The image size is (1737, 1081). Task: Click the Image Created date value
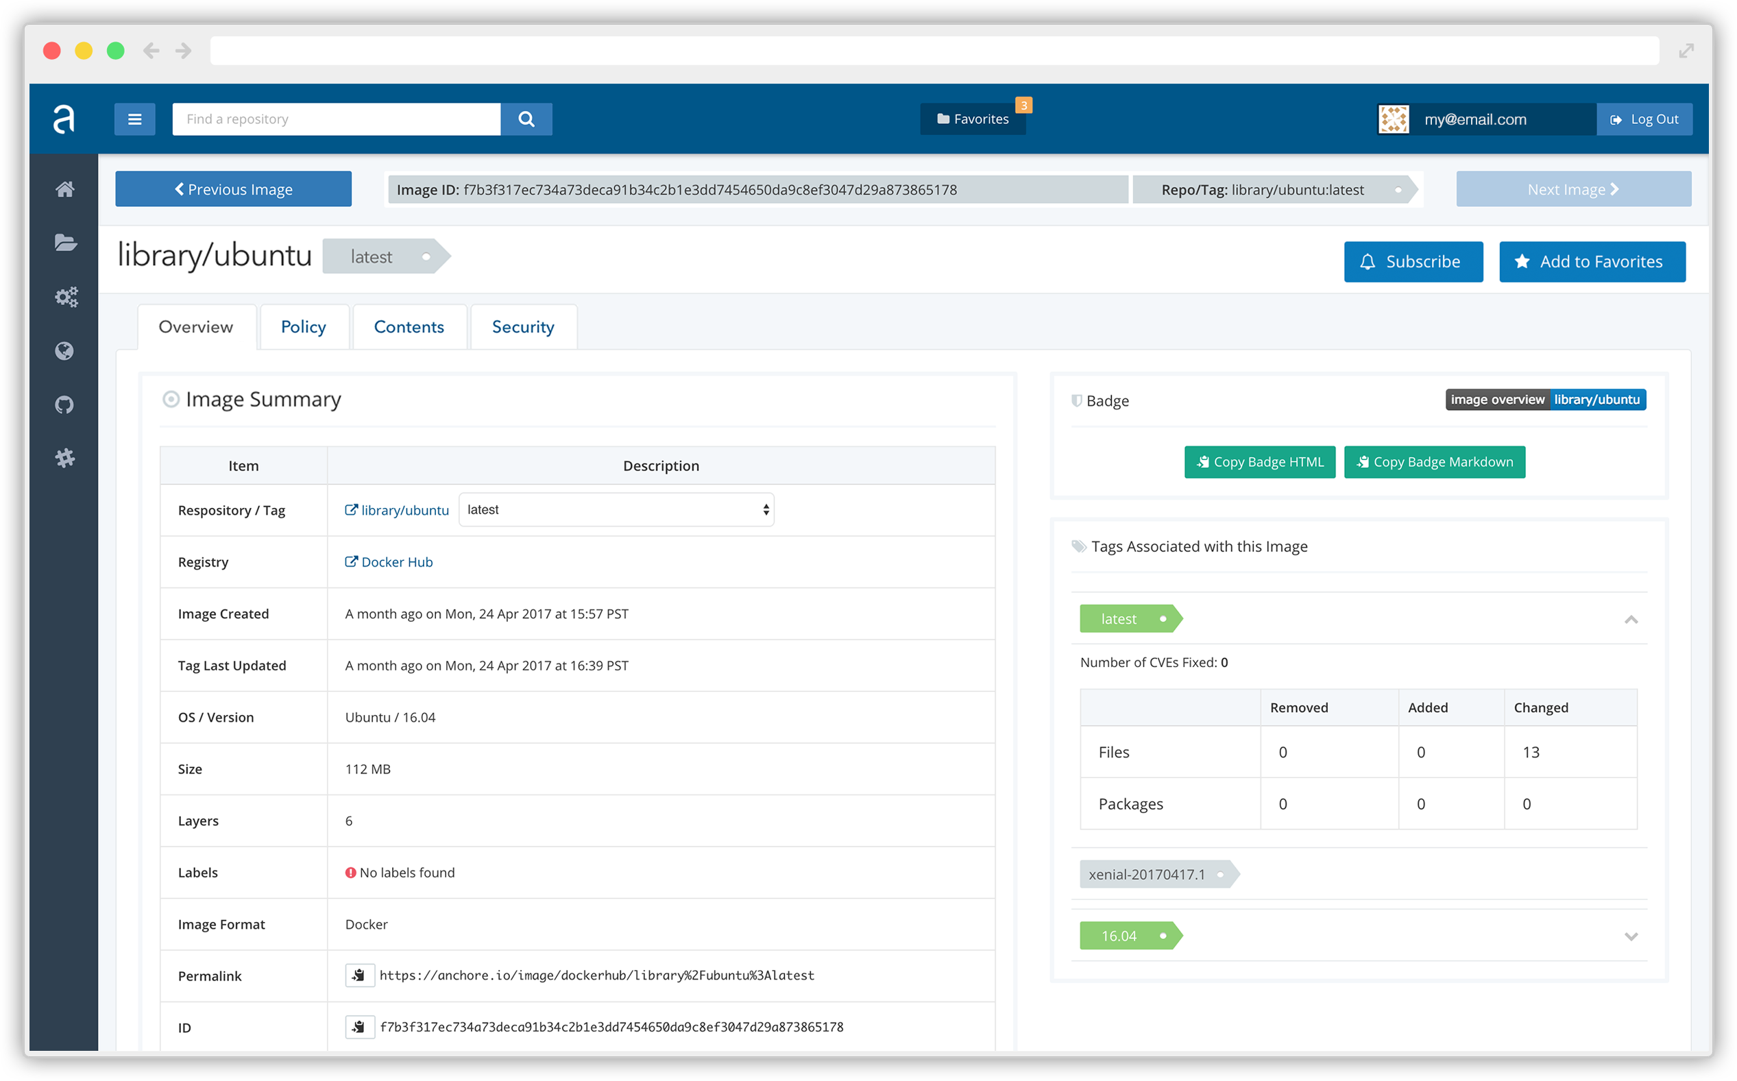(x=487, y=614)
